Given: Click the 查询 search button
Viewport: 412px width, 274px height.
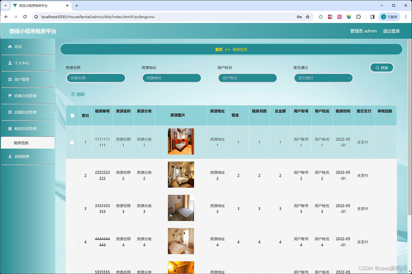Looking at the screenshot, I should [x=382, y=68].
